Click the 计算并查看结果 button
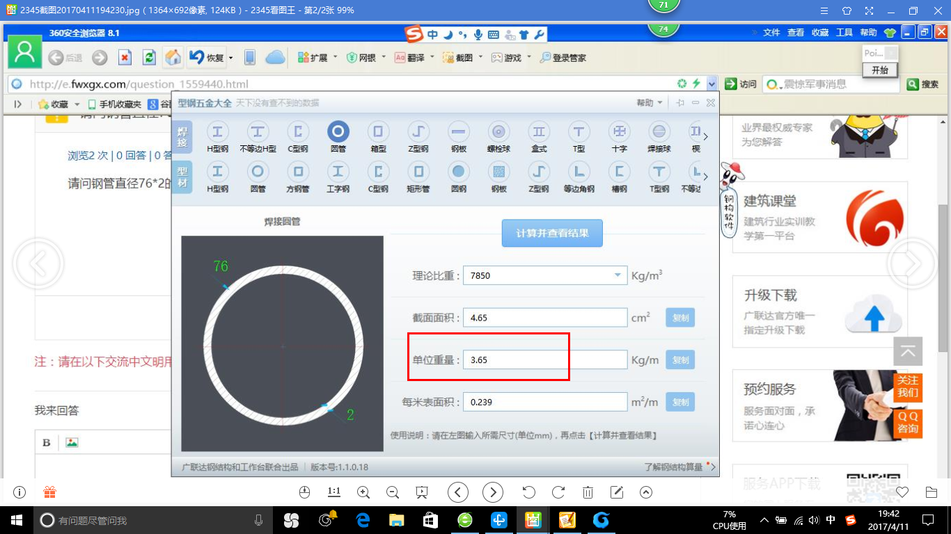 pos(552,233)
